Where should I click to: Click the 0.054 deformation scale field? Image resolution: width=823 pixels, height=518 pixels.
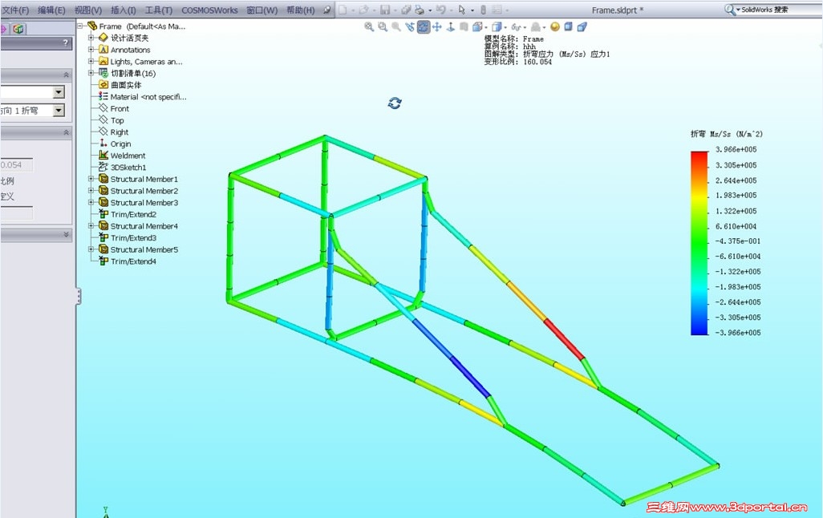[x=16, y=165]
